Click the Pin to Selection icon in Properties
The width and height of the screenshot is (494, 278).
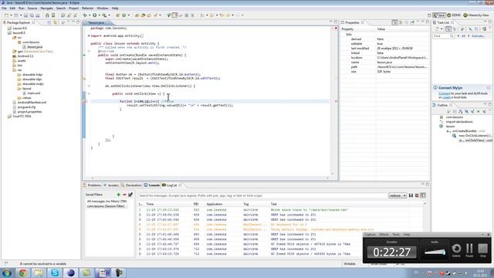(412, 22)
